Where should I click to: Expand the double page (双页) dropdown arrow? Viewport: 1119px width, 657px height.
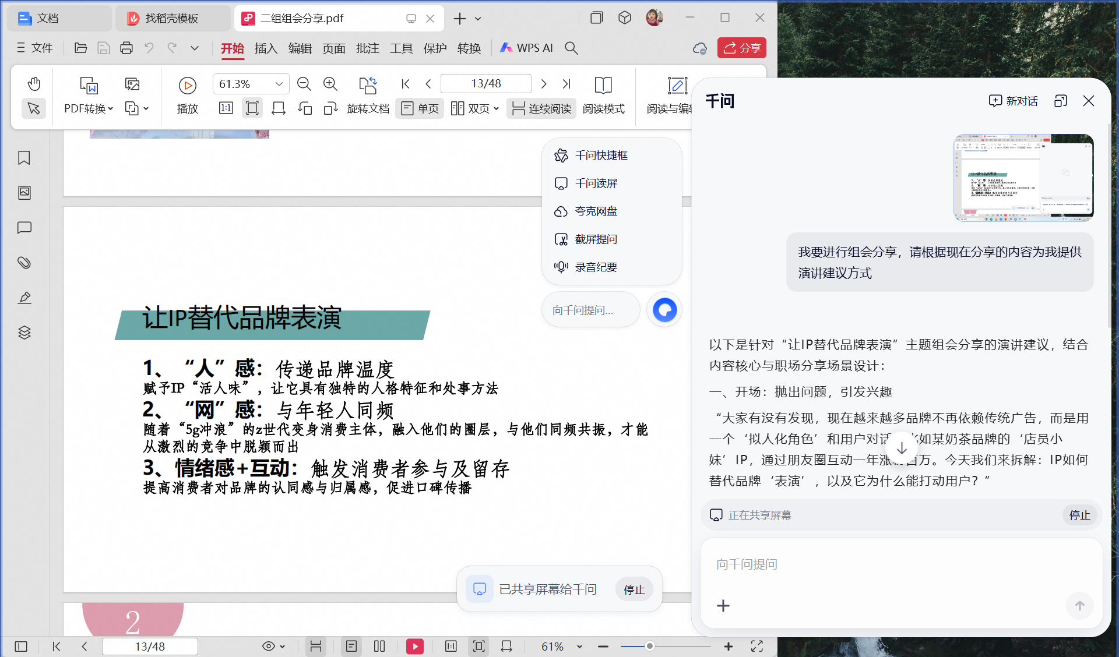pyautogui.click(x=496, y=109)
